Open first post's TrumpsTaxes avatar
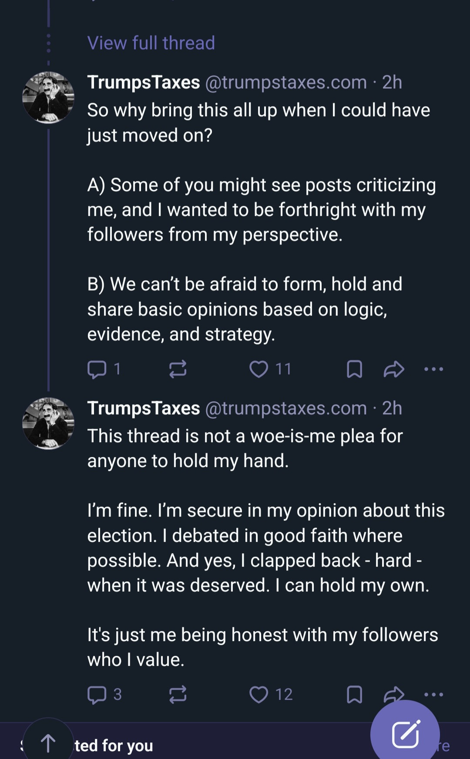Viewport: 470px width, 759px height. coord(48,97)
